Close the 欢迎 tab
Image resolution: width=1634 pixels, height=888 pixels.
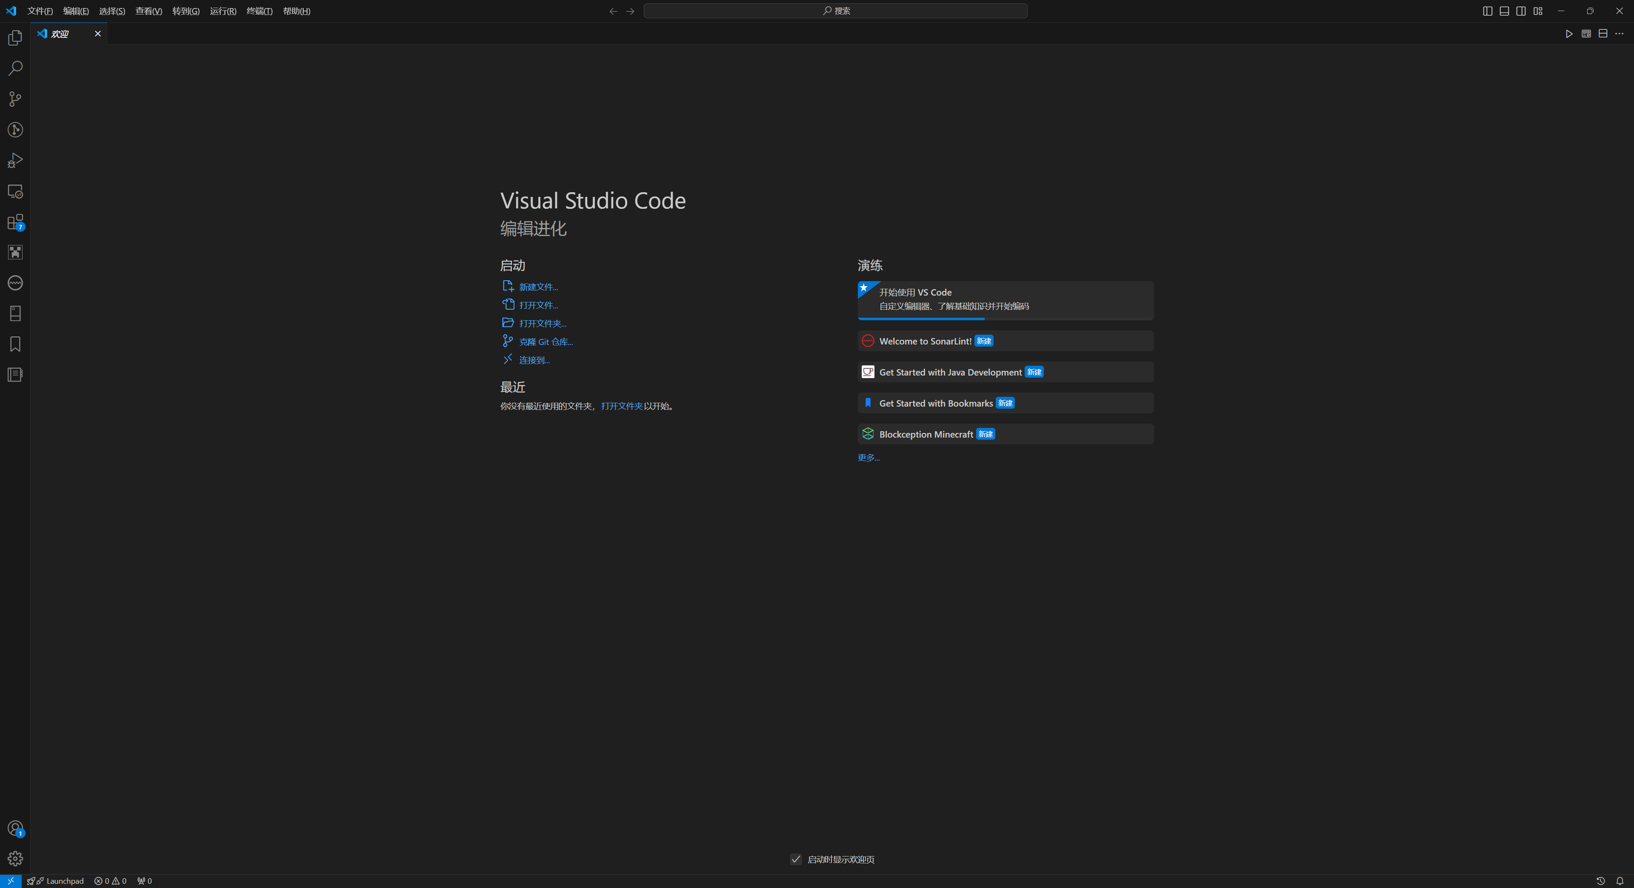click(x=98, y=34)
